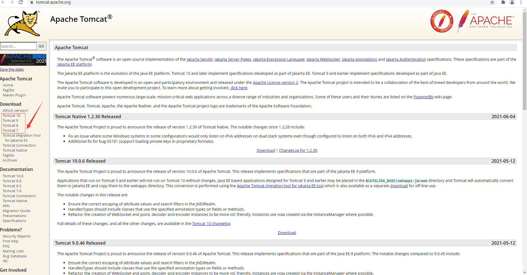Open Tomcat 9 download page
The width and height of the screenshot is (527, 275).
point(10,121)
